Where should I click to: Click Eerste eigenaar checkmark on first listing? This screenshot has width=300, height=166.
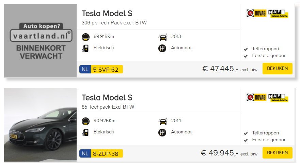point(246,56)
